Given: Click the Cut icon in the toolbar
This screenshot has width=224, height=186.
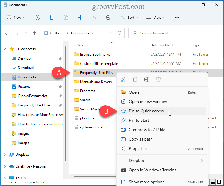Looking at the screenshot, I should point(37,17).
